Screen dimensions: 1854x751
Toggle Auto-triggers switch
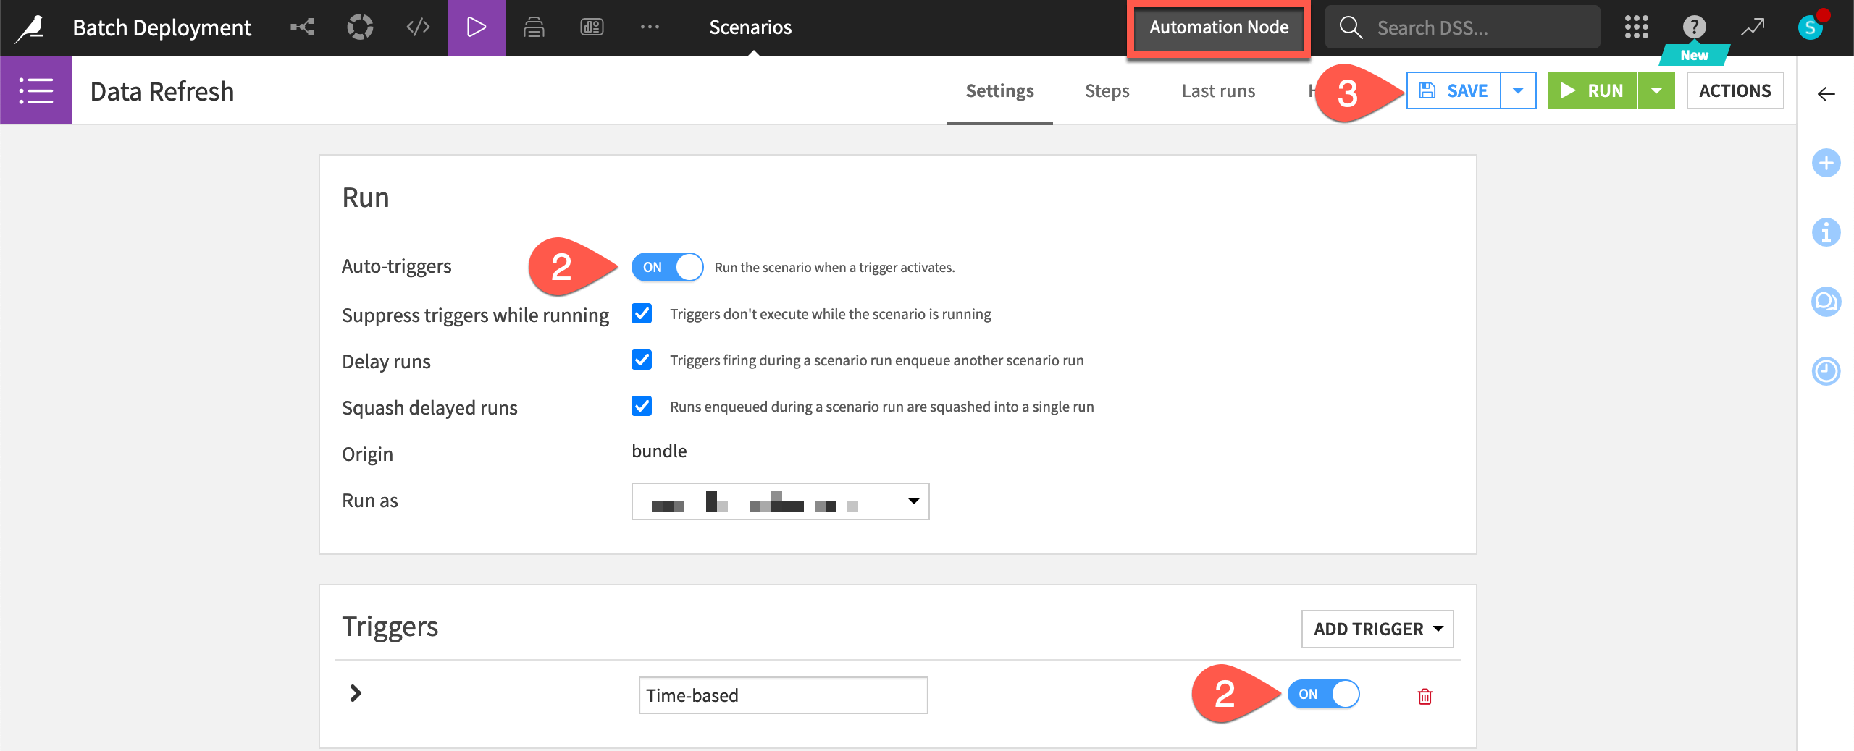[667, 267]
